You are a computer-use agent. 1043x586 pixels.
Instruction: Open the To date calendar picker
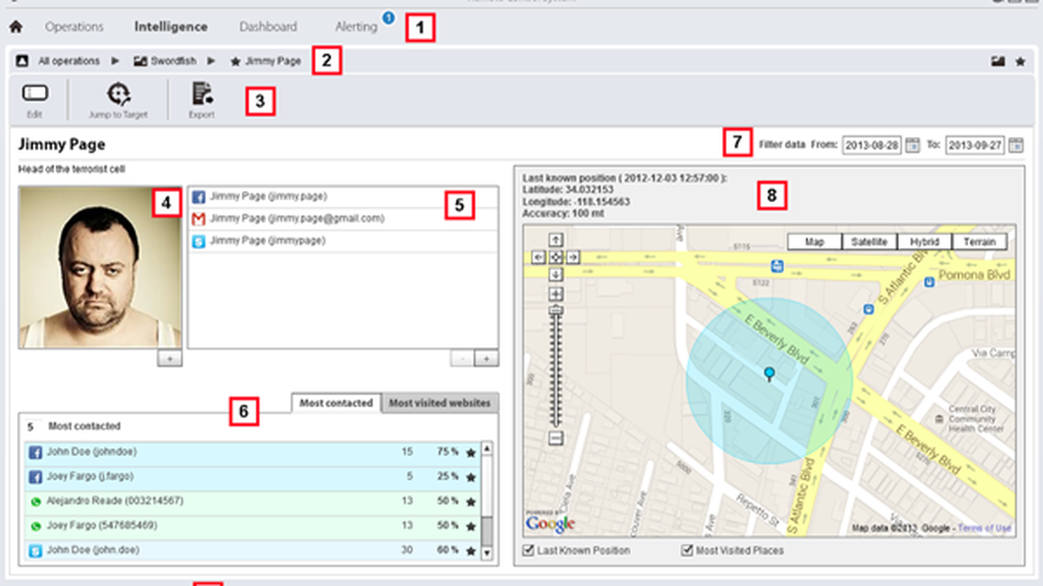1016,145
